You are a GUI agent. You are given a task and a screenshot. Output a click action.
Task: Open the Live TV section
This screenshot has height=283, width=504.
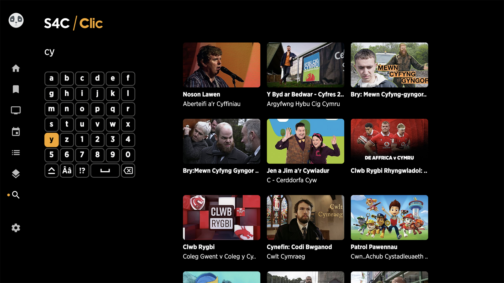16,110
